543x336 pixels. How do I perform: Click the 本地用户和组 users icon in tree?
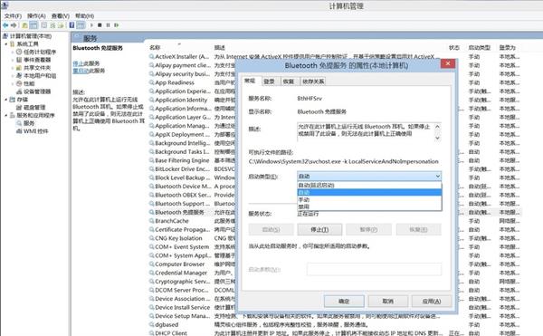19,75
